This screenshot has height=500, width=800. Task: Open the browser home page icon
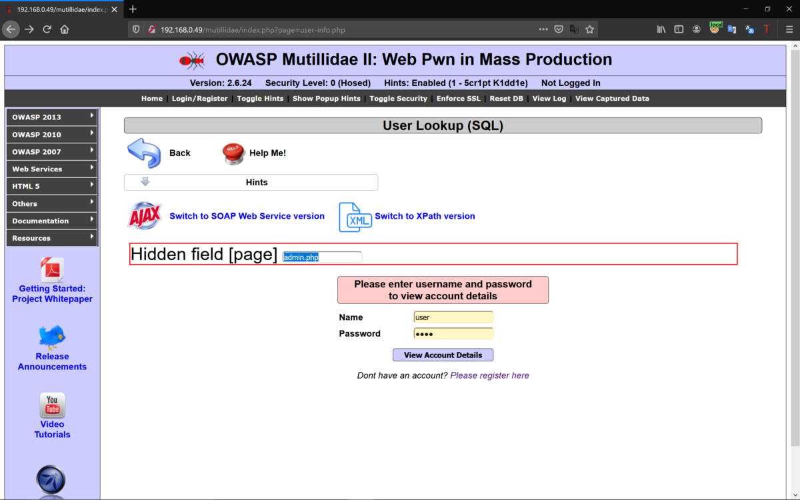pos(65,29)
